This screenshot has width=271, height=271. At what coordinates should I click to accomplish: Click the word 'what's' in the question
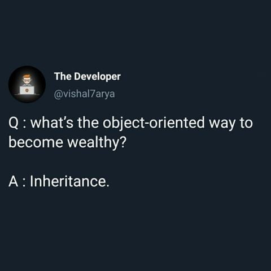tap(52, 123)
